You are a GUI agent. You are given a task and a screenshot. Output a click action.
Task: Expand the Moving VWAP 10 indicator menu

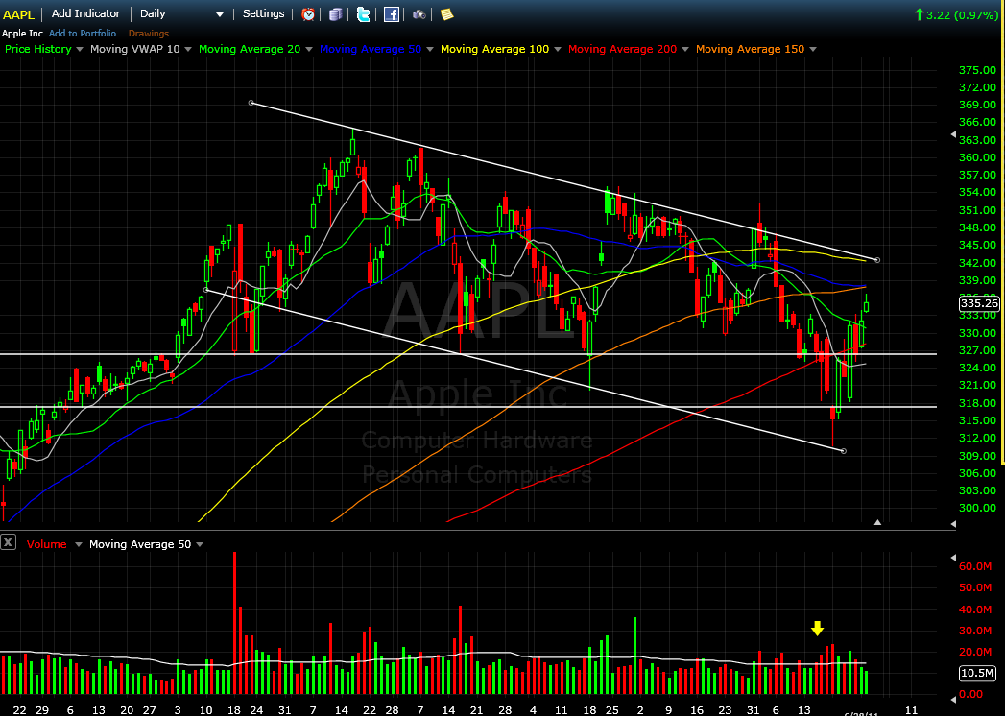pos(188,49)
